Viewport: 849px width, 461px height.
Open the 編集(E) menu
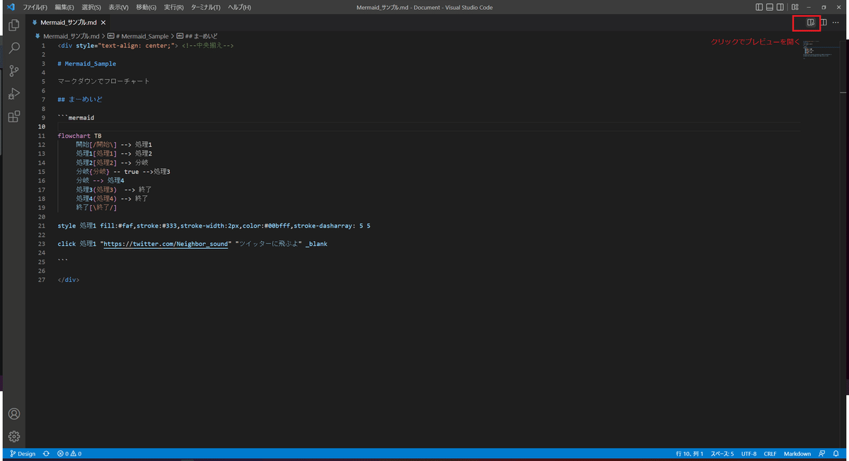point(64,7)
